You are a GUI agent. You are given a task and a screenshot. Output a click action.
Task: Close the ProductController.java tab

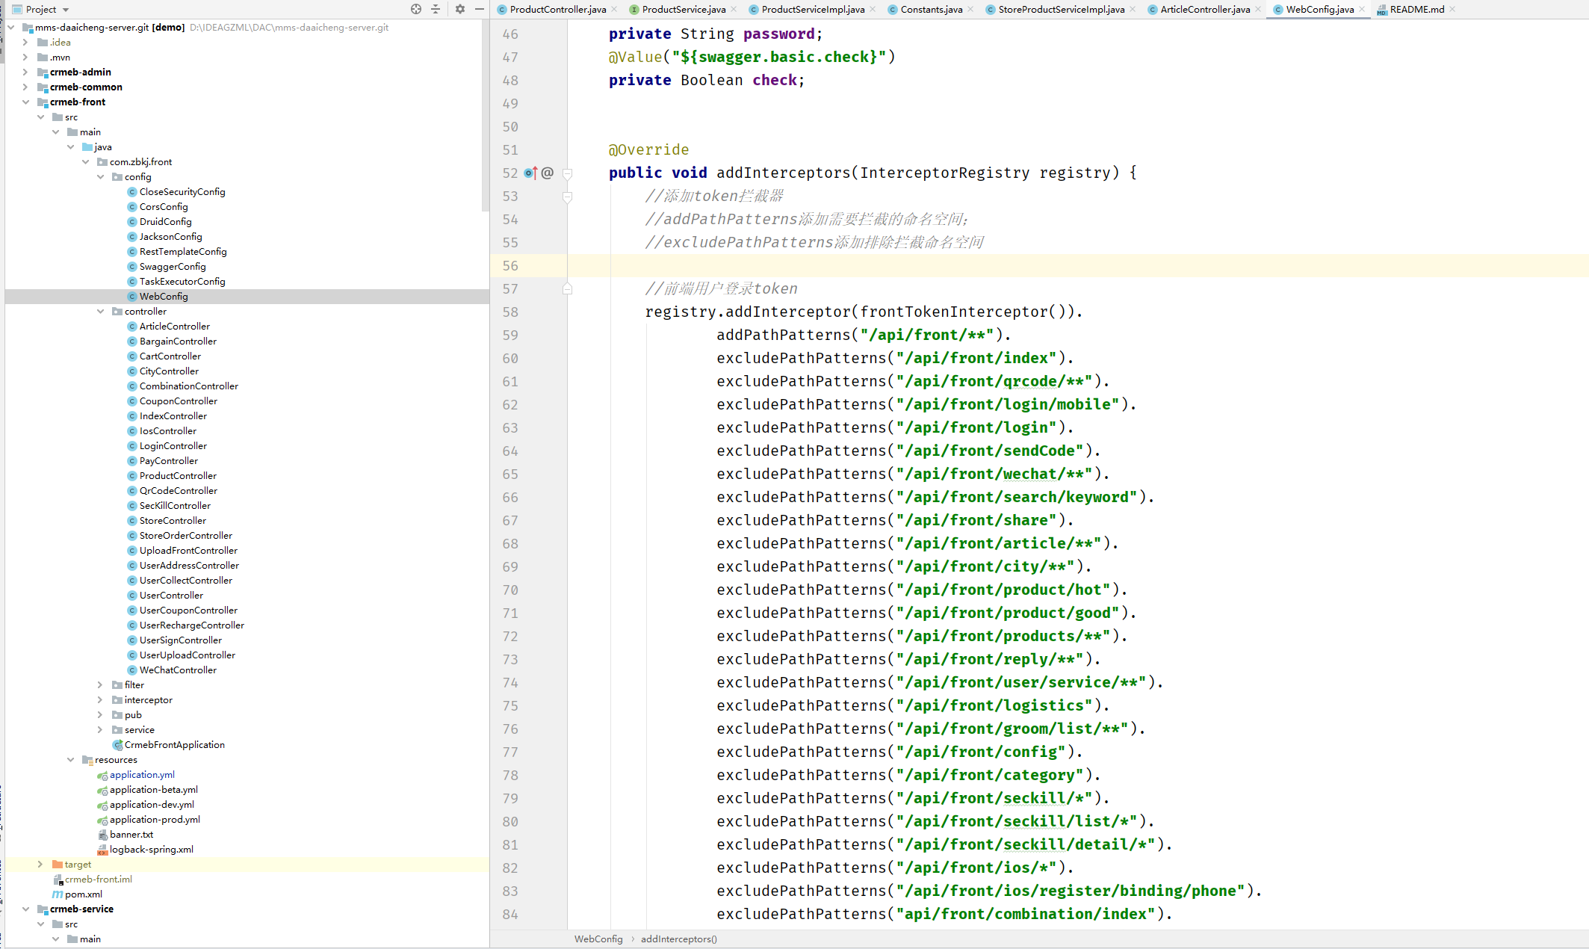(x=614, y=9)
